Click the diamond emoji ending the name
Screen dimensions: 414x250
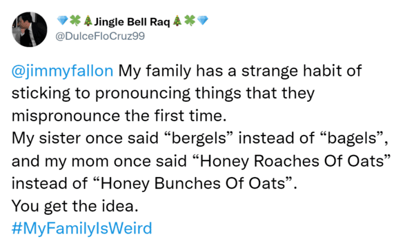[x=203, y=21]
